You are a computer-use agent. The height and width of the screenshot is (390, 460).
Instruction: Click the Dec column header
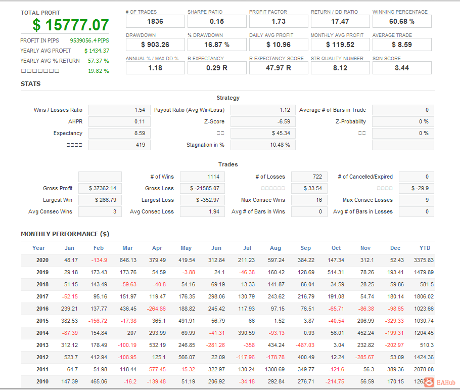395,248
